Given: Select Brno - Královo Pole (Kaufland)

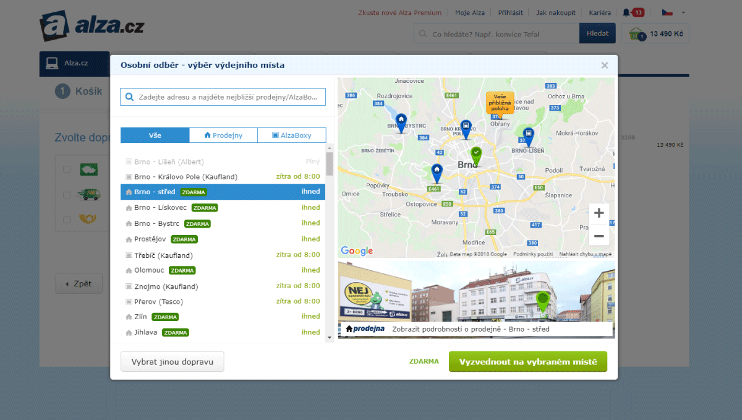Looking at the screenshot, I should point(223,176).
